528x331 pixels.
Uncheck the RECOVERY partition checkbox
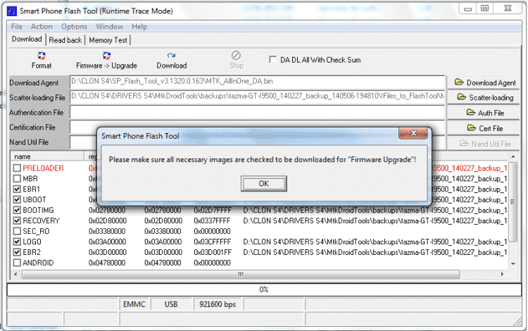[17, 221]
